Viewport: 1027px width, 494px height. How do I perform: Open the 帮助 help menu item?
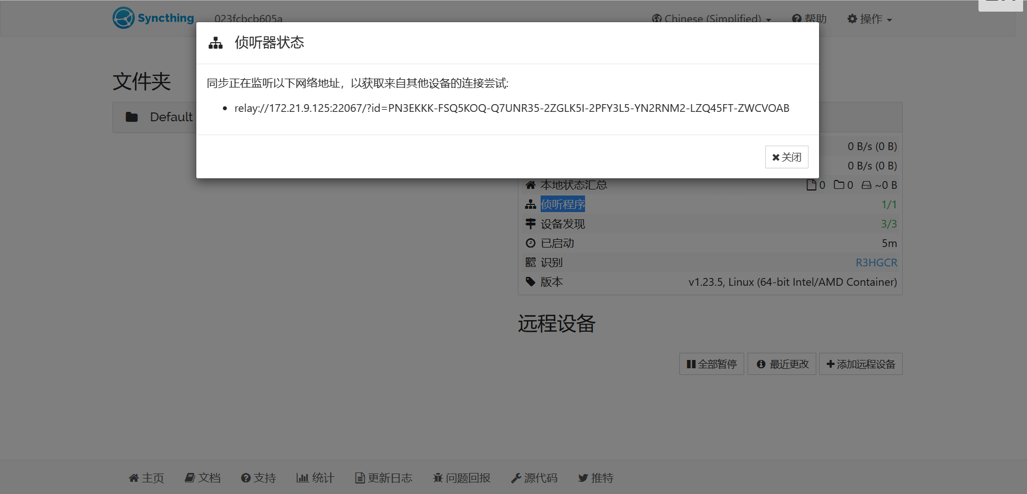click(x=809, y=19)
